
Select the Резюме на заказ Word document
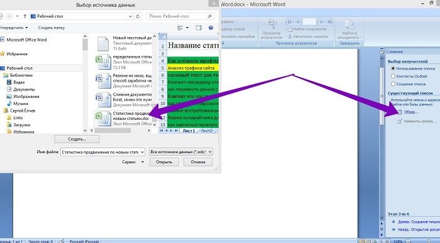pos(123,81)
